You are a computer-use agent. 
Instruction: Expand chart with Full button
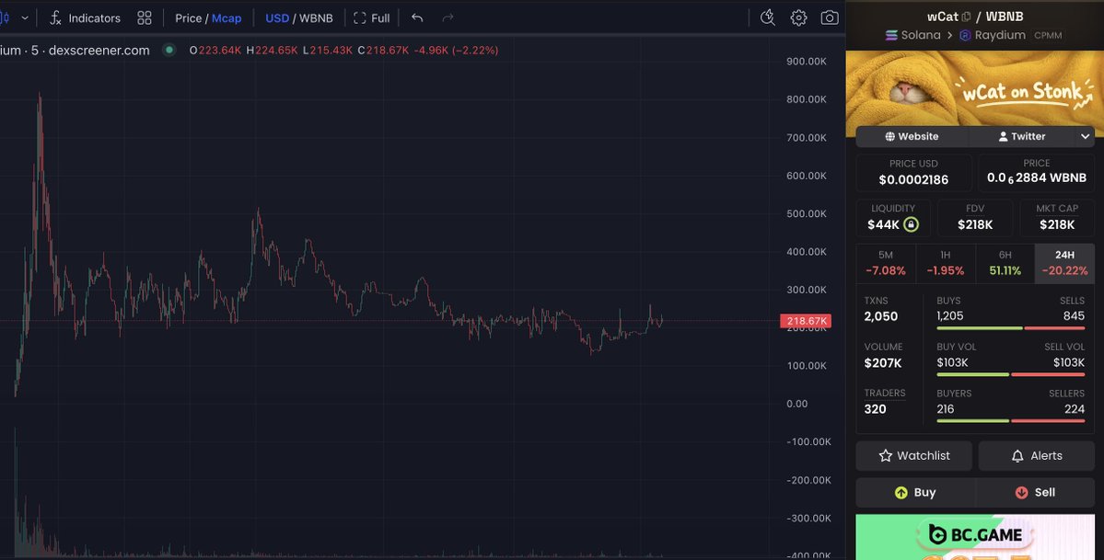[x=372, y=18]
